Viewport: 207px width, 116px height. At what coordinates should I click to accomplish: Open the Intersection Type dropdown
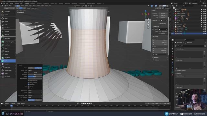tap(35, 95)
